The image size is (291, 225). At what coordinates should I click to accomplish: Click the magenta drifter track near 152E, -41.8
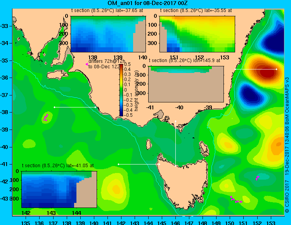pyautogui.click(x=257, y=178)
